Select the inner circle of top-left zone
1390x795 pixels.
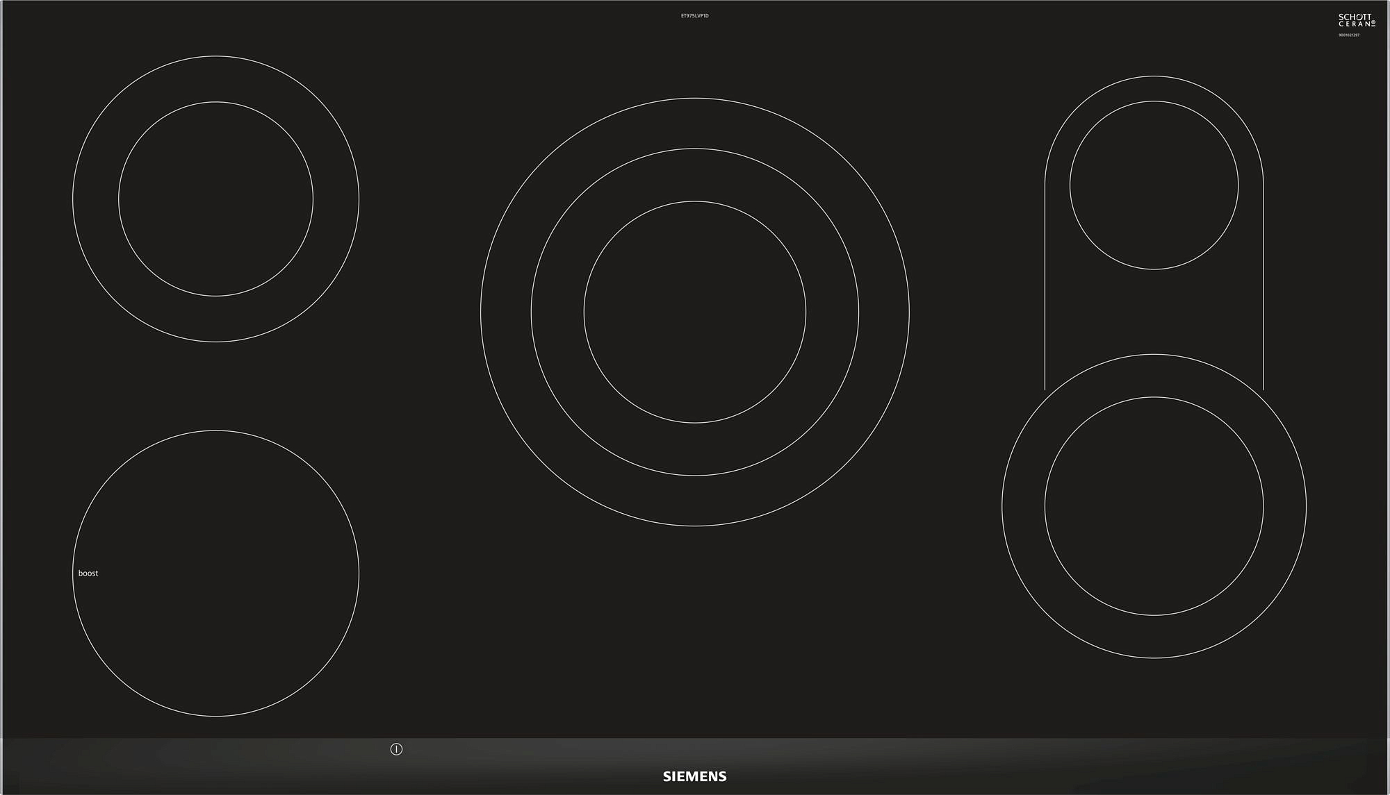(x=215, y=199)
